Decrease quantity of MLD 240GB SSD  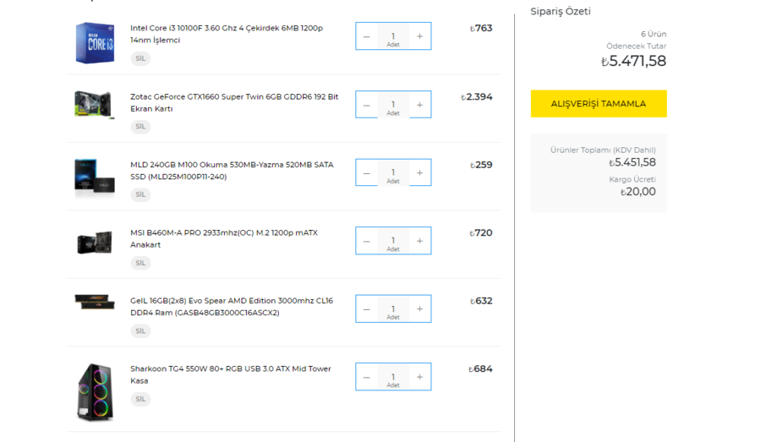(x=366, y=173)
